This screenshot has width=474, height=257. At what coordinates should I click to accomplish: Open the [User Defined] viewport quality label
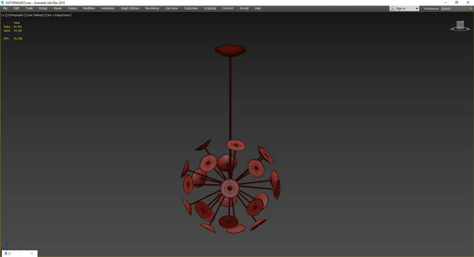click(x=35, y=15)
